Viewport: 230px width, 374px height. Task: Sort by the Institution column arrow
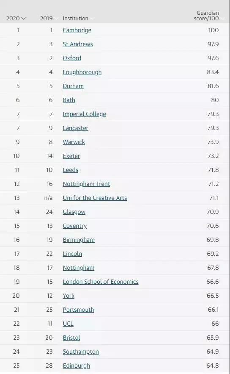pos(92,18)
